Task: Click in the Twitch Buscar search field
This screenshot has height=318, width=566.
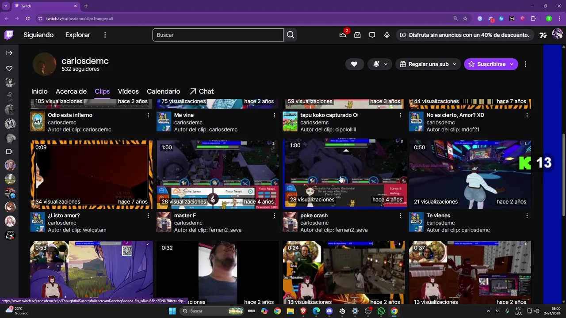Action: click(x=218, y=35)
